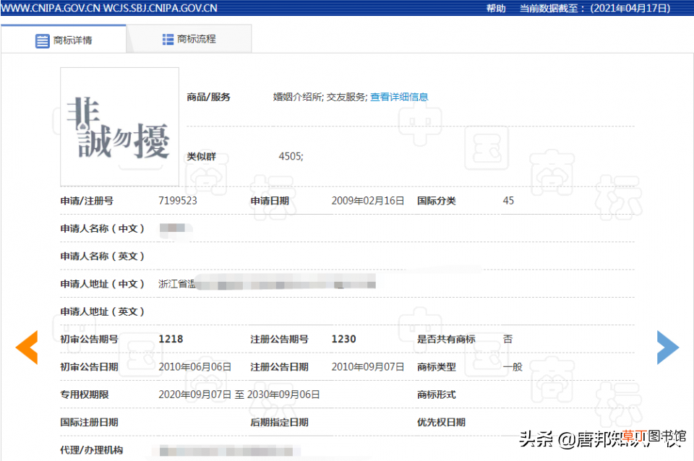Select the shared trademark value 否

point(507,339)
